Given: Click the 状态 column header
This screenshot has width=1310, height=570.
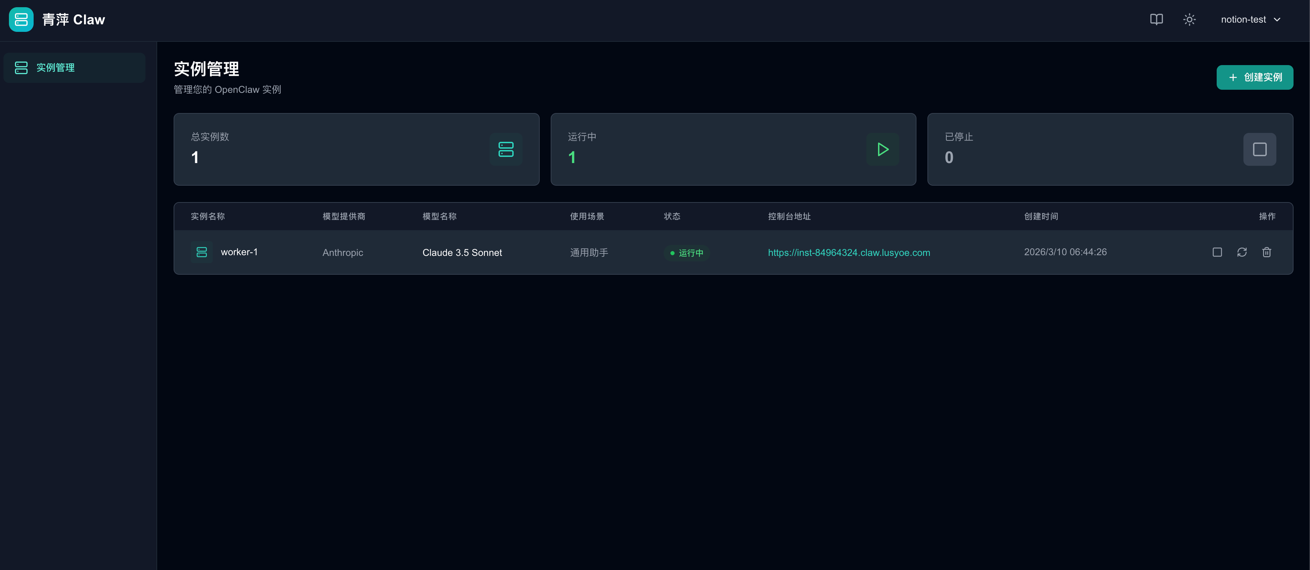Looking at the screenshot, I should [x=672, y=217].
